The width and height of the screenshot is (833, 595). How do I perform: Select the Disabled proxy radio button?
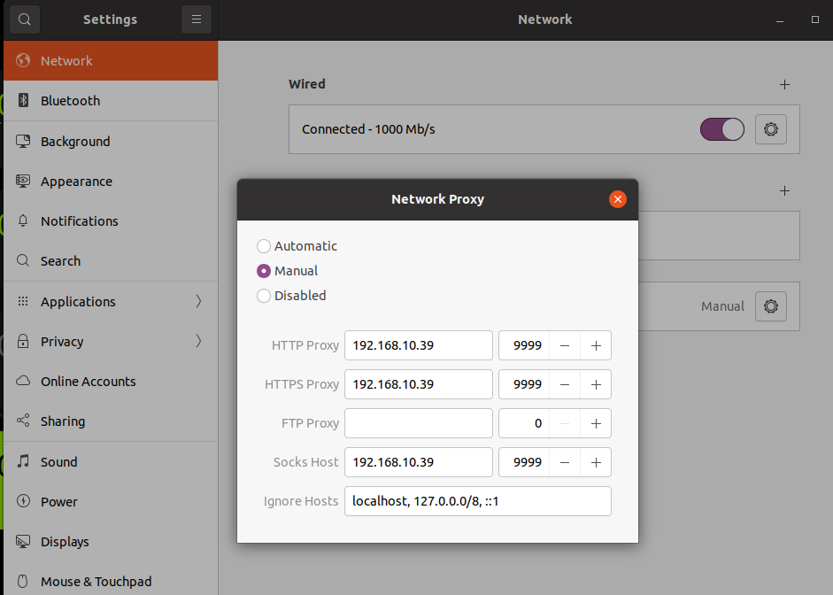coord(264,296)
